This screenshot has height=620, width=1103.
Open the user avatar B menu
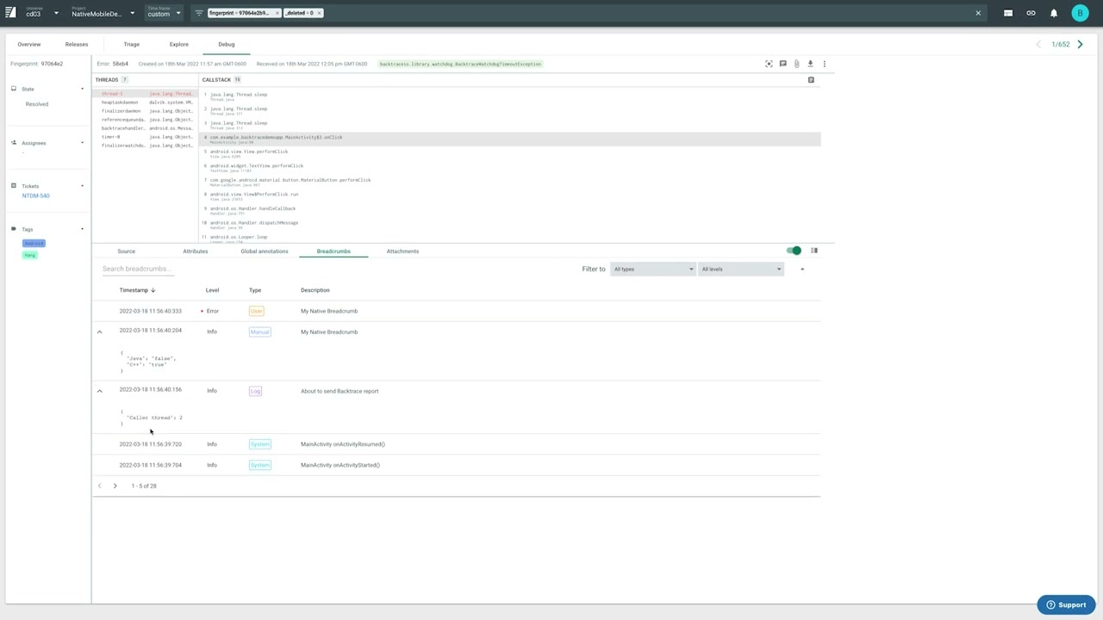click(x=1080, y=13)
